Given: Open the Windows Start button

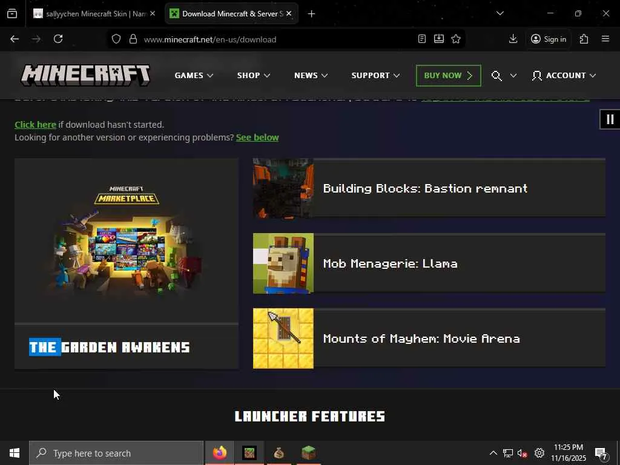Looking at the screenshot, I should click(x=15, y=453).
